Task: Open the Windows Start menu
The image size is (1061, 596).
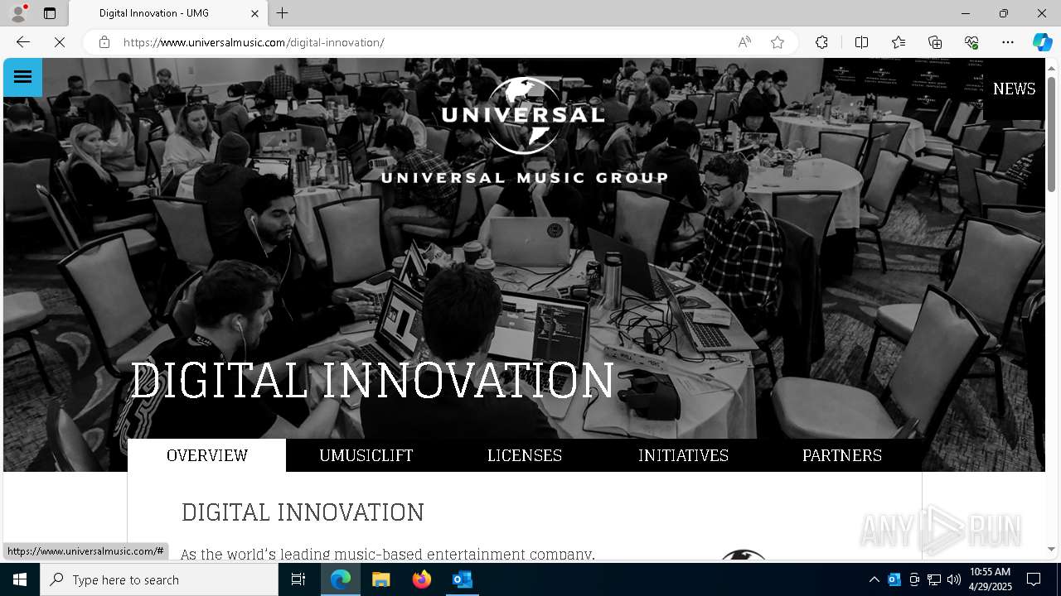Action: [20, 579]
